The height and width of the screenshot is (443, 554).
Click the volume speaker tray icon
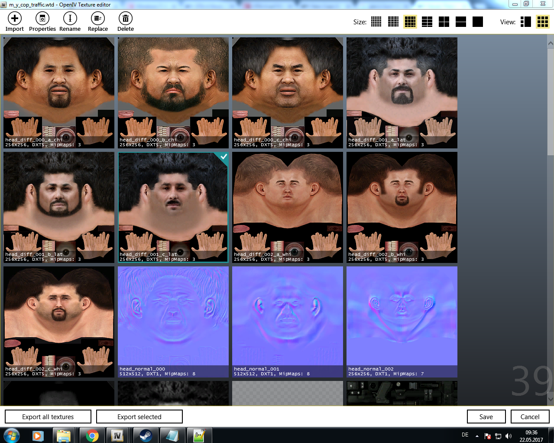(509, 436)
